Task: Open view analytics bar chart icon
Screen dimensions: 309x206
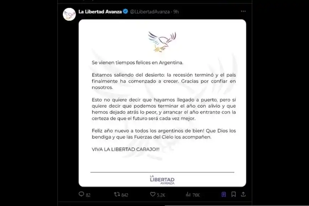Action: [188, 194]
